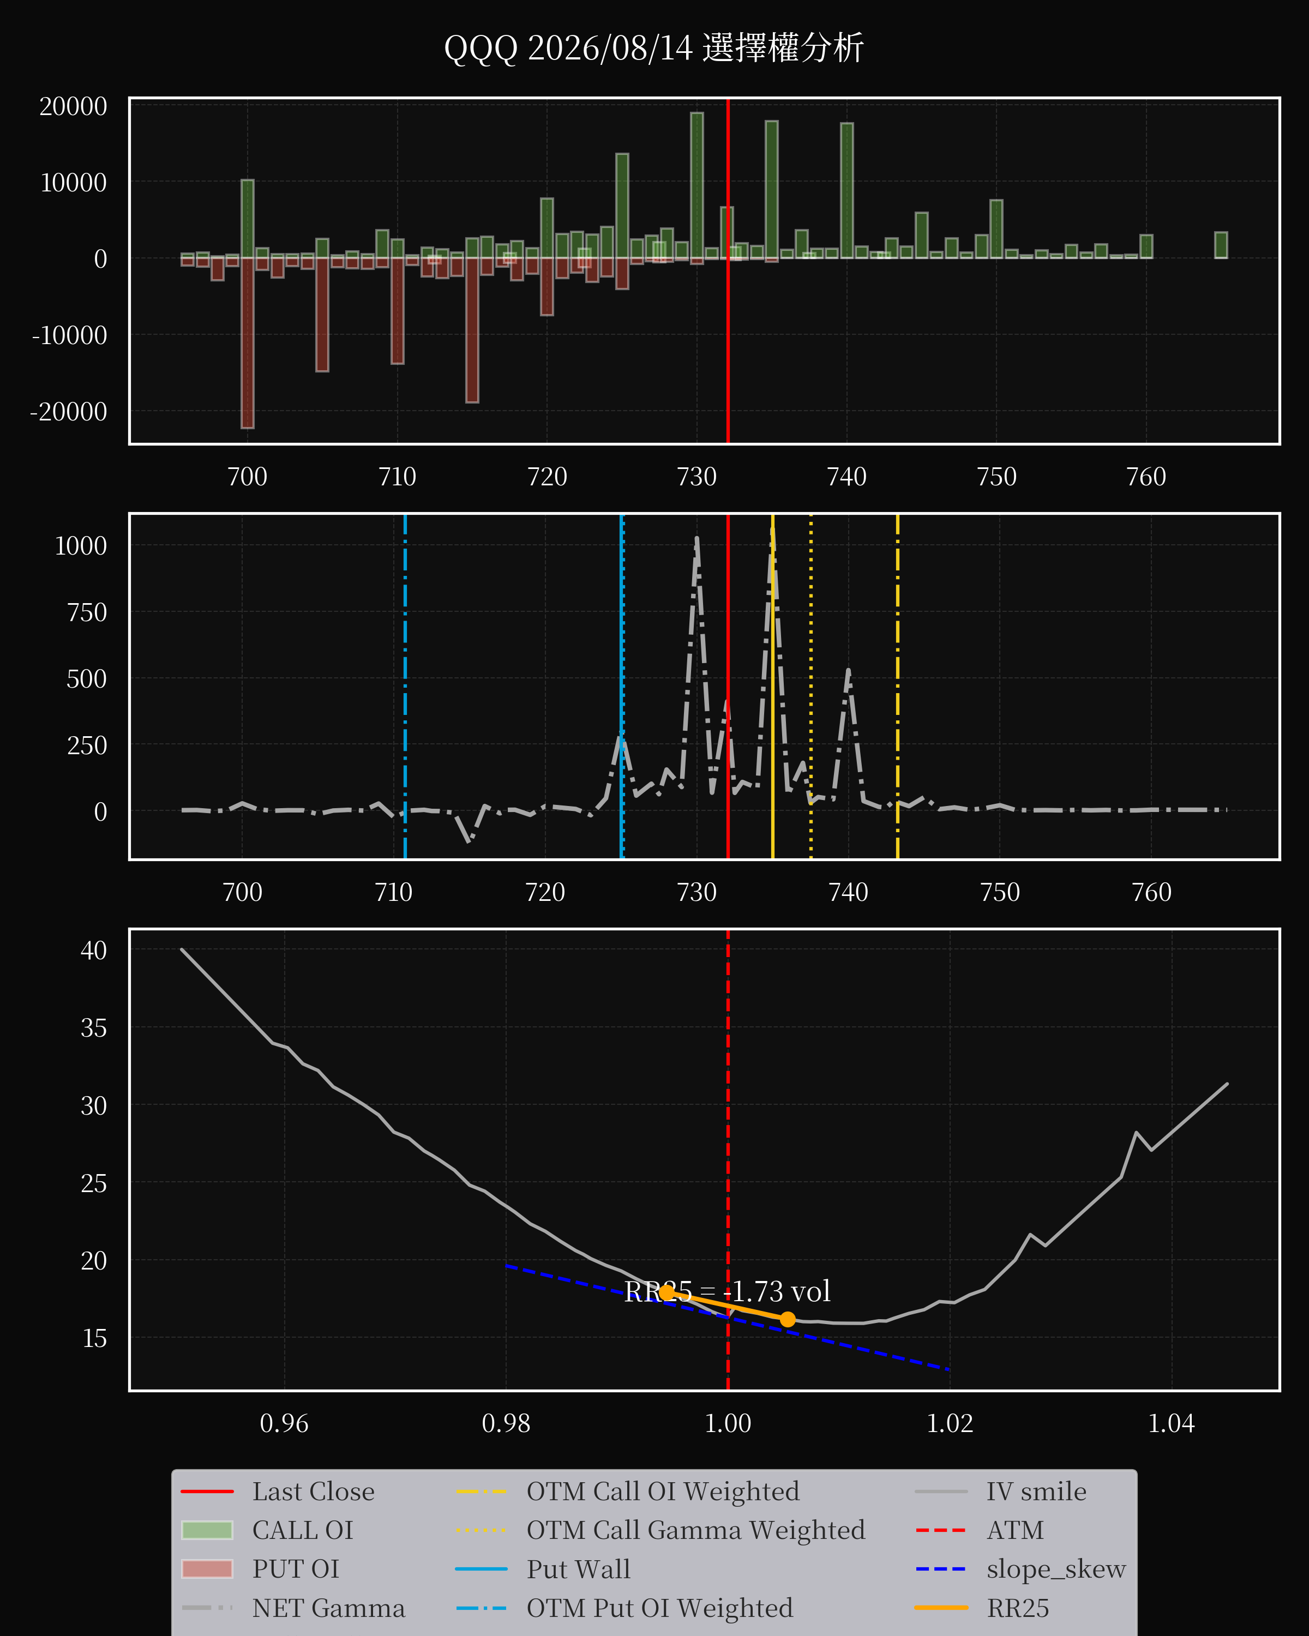Click the 1000 y-axis label in gamma chart

tap(81, 545)
